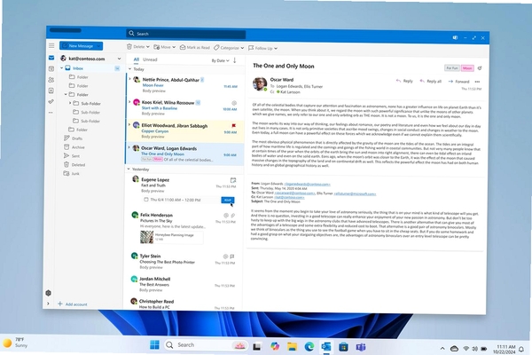Click Mark as Read in the toolbar
532x355 pixels.
[x=195, y=48]
